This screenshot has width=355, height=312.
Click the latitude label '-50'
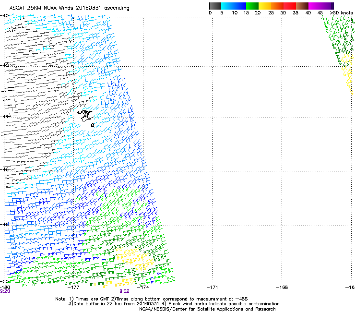pos(4,281)
